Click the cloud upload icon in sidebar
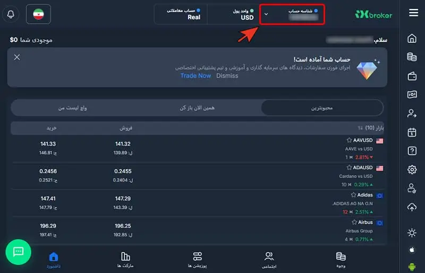425x273 pixels. pos(412,207)
